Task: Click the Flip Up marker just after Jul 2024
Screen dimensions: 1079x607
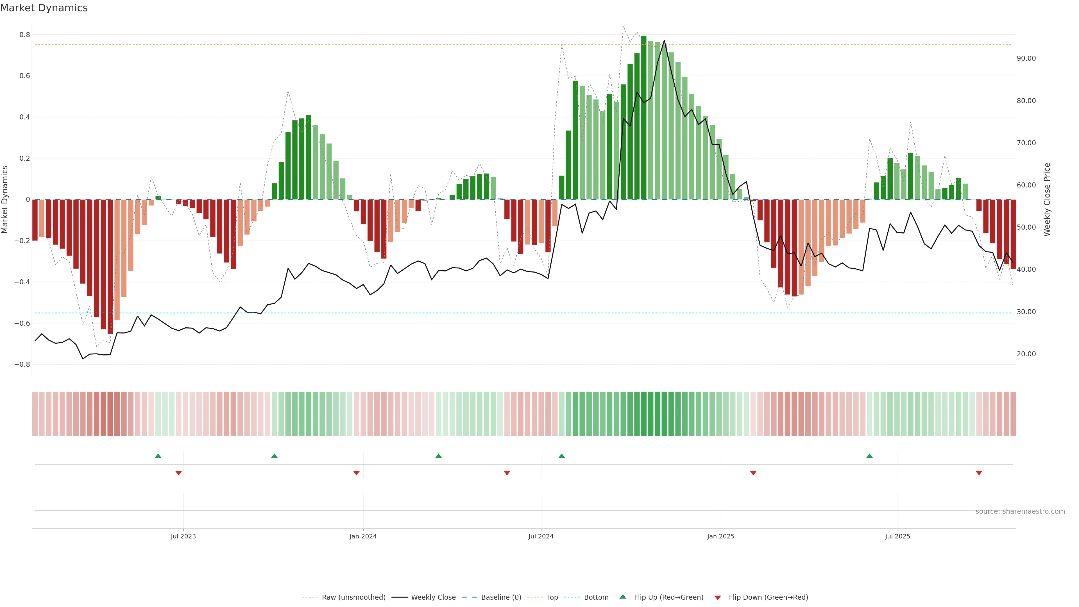Action: point(562,456)
